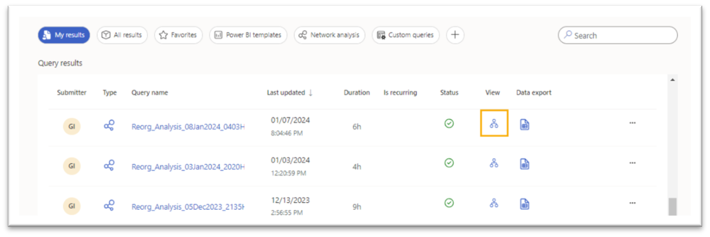Open network view for Reorg_Analysis_05Dec2023 query

pyautogui.click(x=494, y=203)
